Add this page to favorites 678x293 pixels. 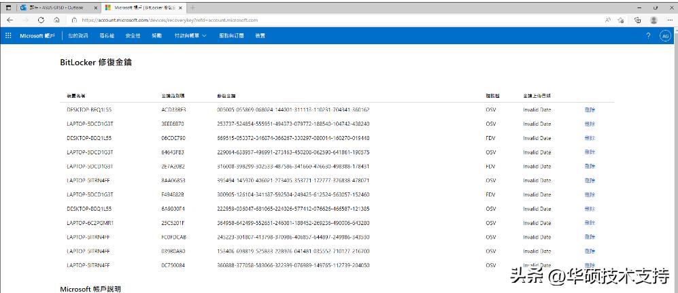click(x=621, y=20)
